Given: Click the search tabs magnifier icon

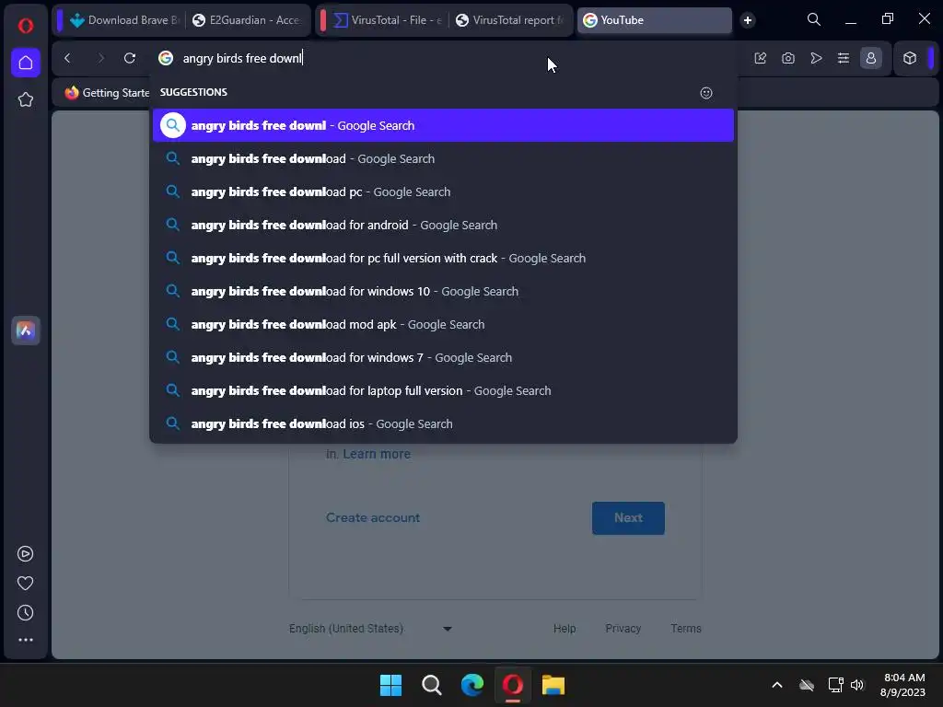Looking at the screenshot, I should 814,20.
